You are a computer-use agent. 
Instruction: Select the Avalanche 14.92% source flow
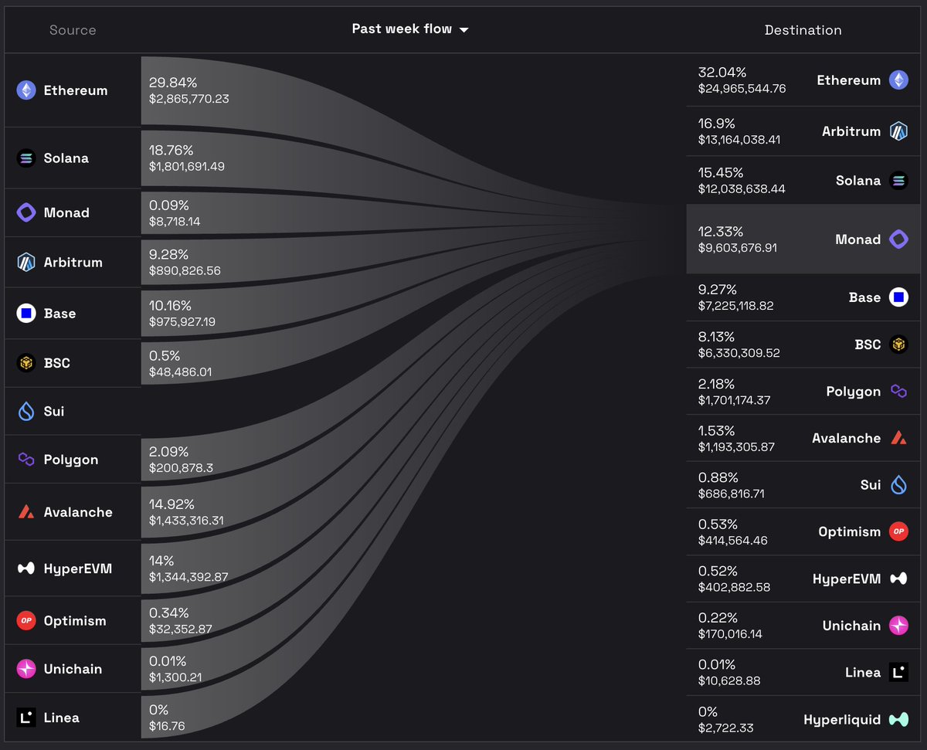tap(186, 512)
